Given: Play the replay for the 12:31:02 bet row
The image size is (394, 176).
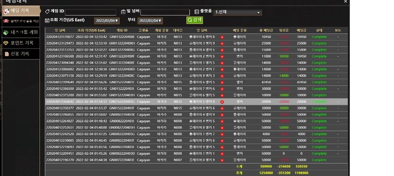Looking at the screenshot, I should point(222,63).
